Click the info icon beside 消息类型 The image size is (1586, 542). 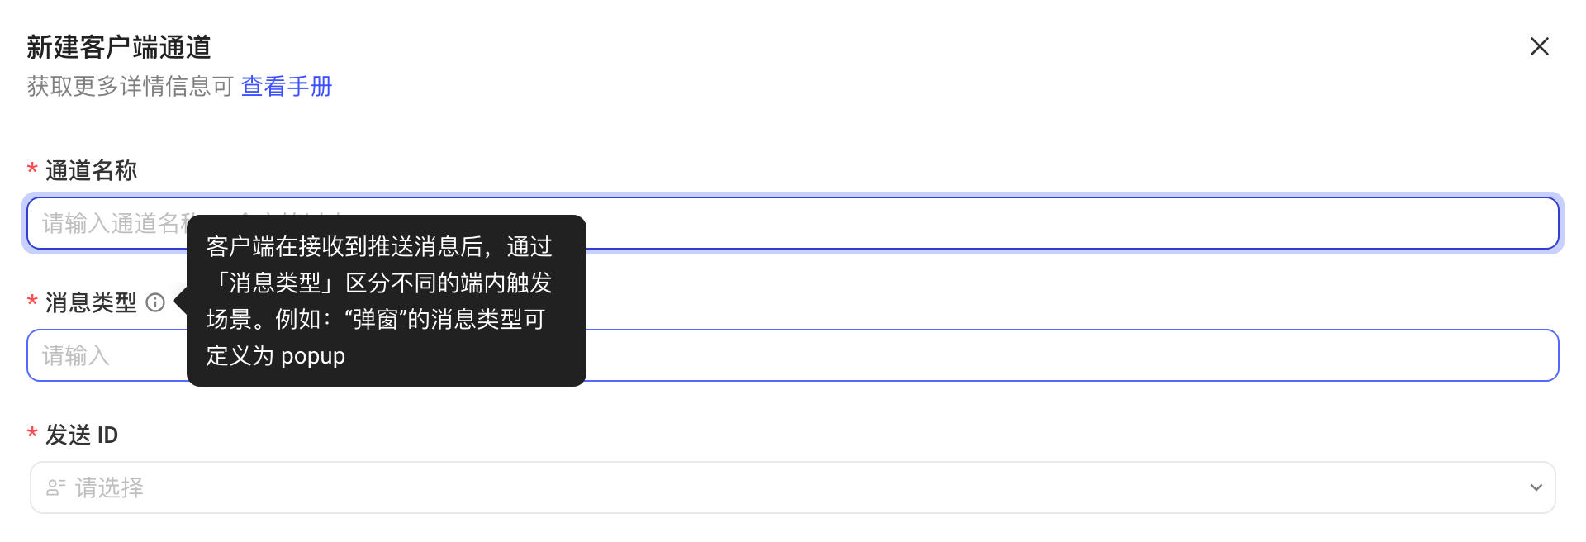click(x=155, y=302)
